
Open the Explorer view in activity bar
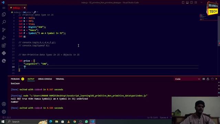[4, 14]
